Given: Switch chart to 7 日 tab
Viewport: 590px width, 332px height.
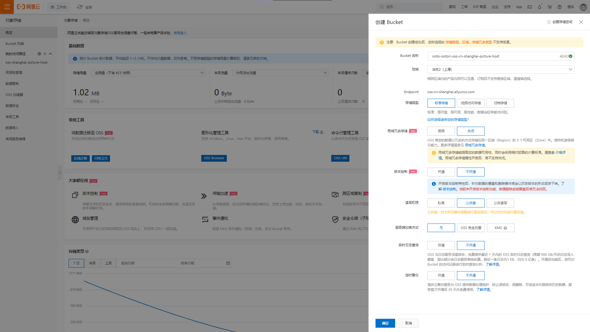Looking at the screenshot, I should [x=76, y=263].
